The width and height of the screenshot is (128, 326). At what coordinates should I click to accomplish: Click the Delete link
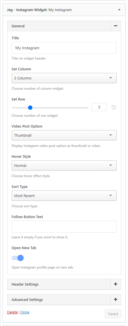pos(12,312)
